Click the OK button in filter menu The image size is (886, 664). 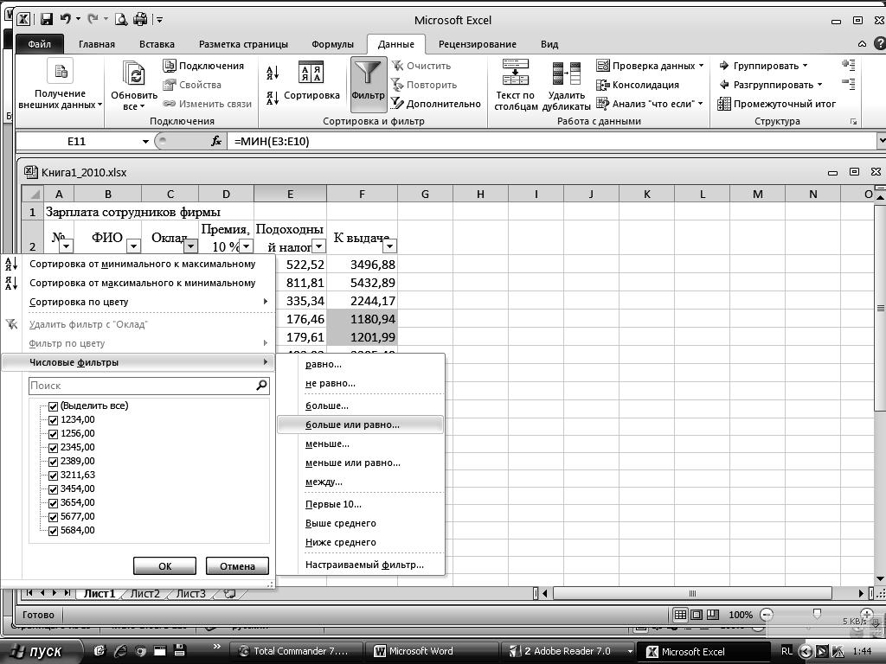(x=164, y=566)
